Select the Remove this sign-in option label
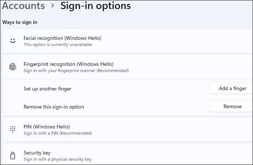Image resolution: width=253 pixels, height=165 pixels. 54,107
